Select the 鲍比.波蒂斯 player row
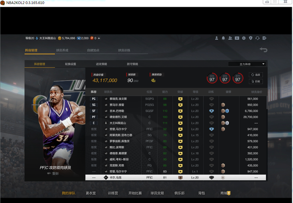 176,147
